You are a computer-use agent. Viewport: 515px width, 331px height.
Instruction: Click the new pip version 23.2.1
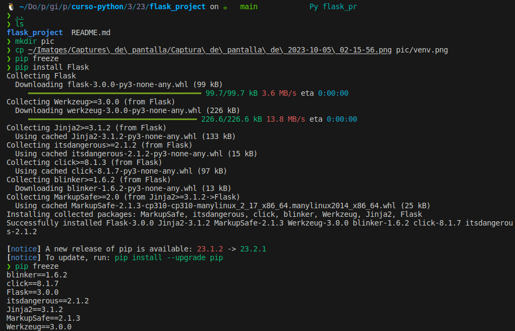[x=253, y=249]
